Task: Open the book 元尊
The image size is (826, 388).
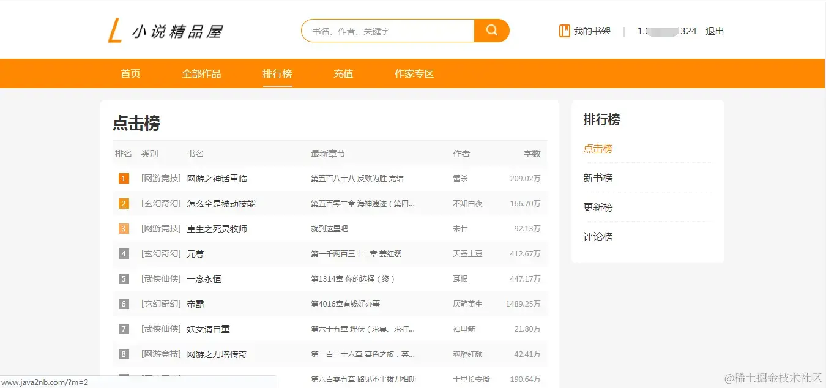Action: click(196, 254)
